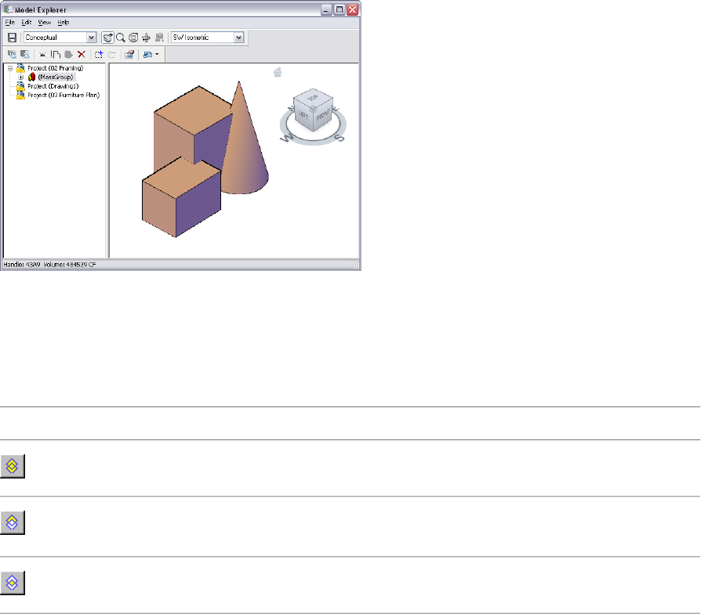701x614 pixels.
Task: Select the (MassGroup) tree item
Action: coord(56,78)
